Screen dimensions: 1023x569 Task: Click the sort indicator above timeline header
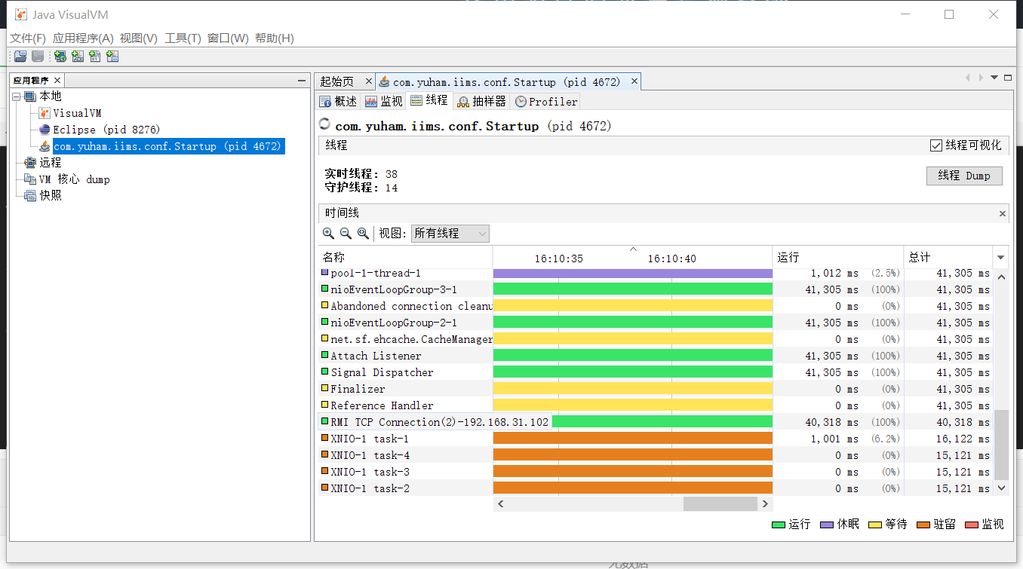(x=633, y=249)
